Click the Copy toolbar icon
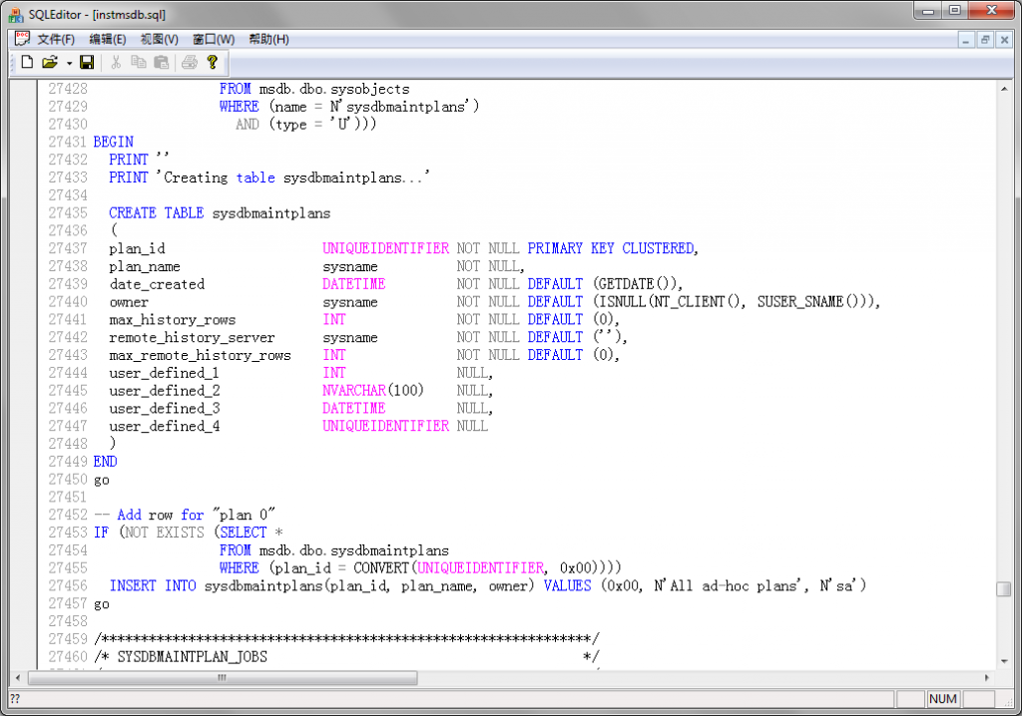This screenshot has height=716, width=1022. (138, 62)
